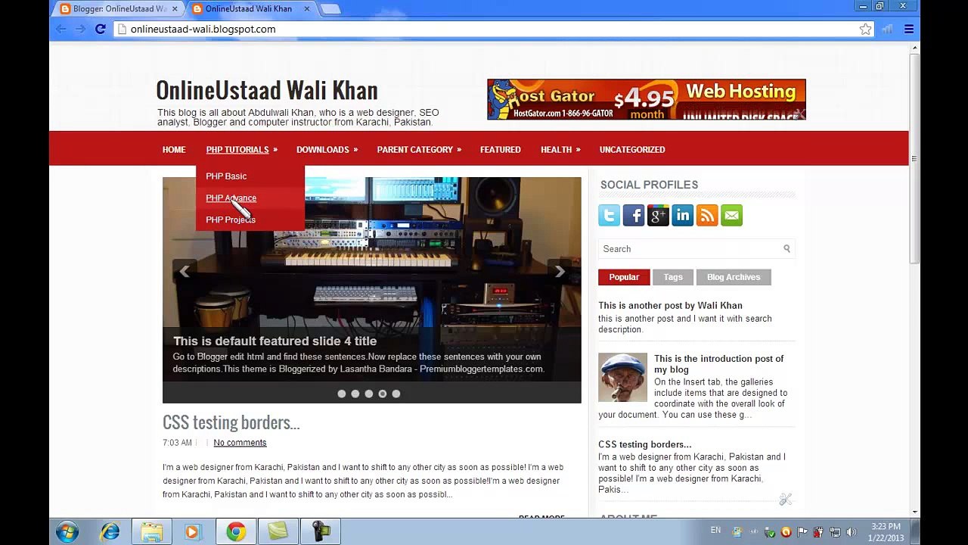
Task: Switch to the Popular tab
Action: coord(624,277)
